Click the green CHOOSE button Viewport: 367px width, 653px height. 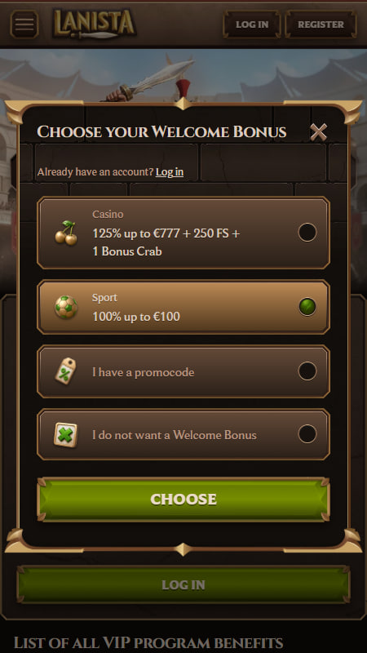pos(183,500)
